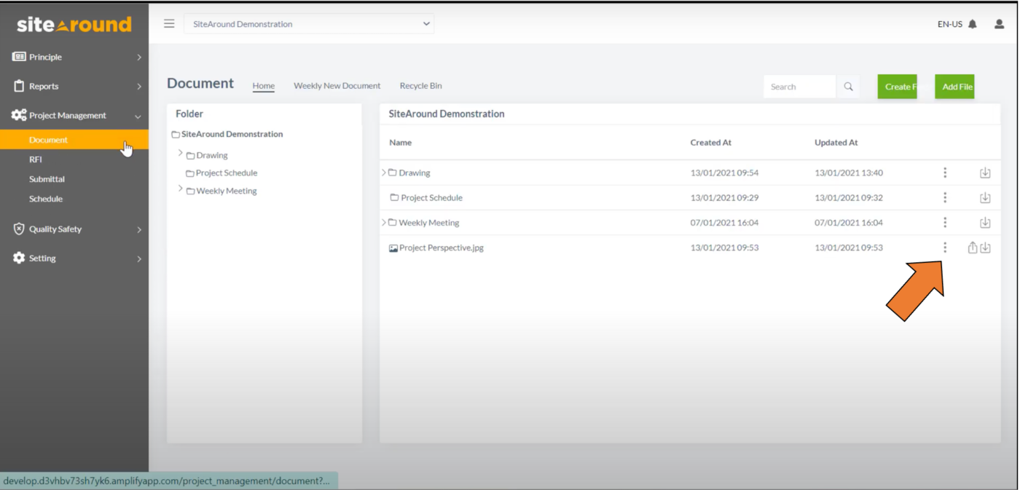This screenshot has width=1020, height=490.
Task: Open the notification bell
Action: point(973,23)
